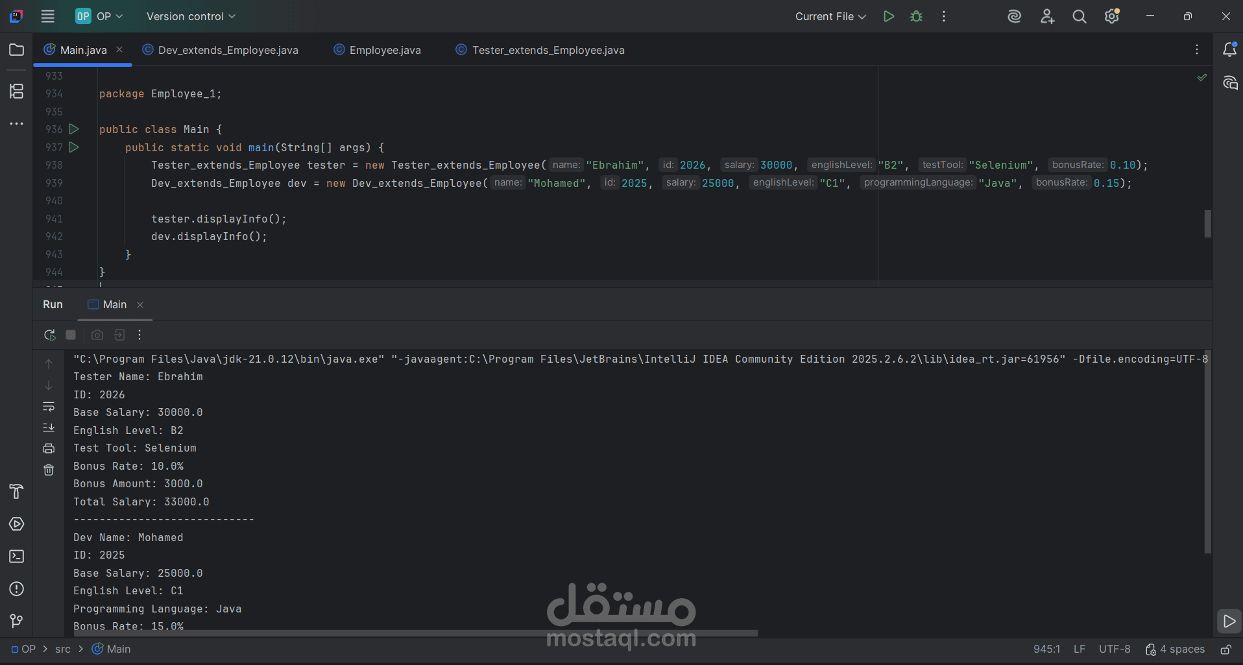Print the console output
Screen dimensions: 1243x665
click(x=49, y=448)
